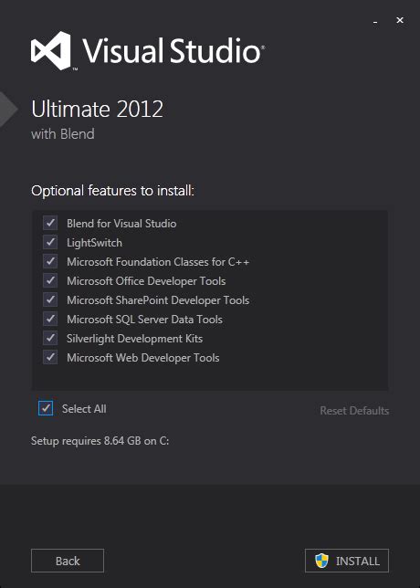
Task: Uncheck Microsoft Foundation Classes for C++
Action: coord(50,261)
